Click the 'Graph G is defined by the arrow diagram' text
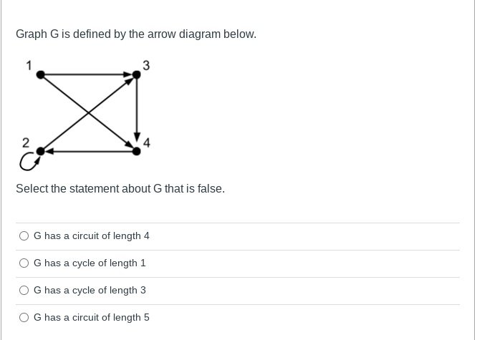 point(136,34)
